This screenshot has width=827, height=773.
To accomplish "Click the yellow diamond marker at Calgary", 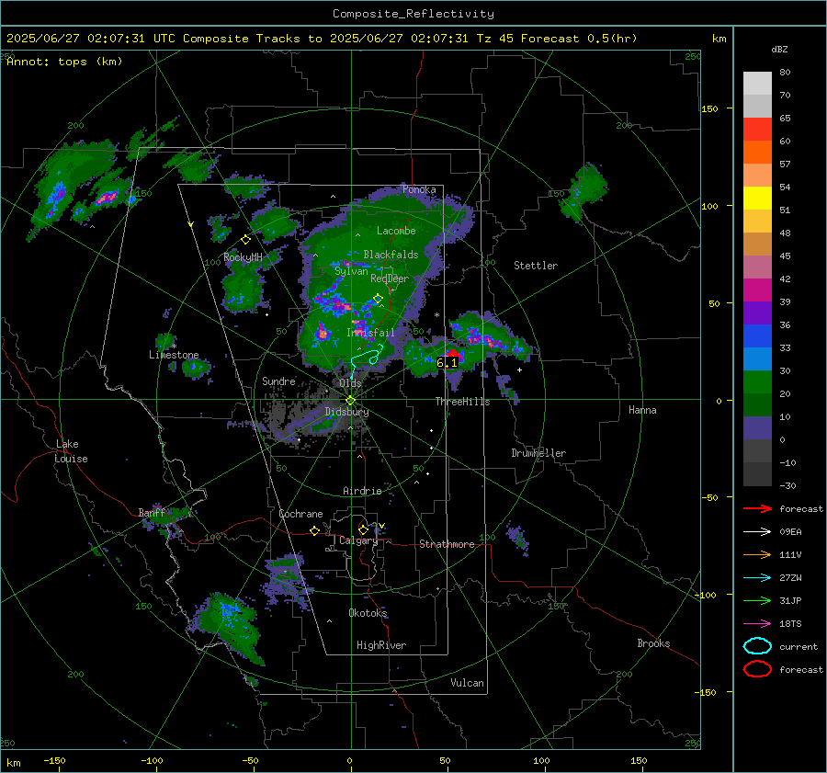I will [363, 529].
